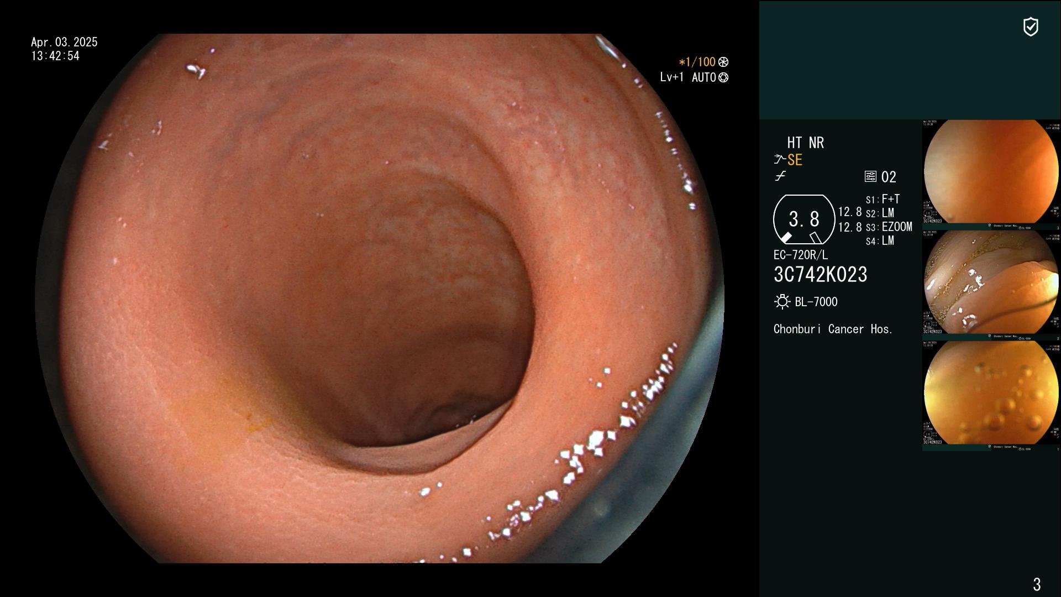
Task: Click the structure enhancement icon left of SE
Action: [x=780, y=160]
